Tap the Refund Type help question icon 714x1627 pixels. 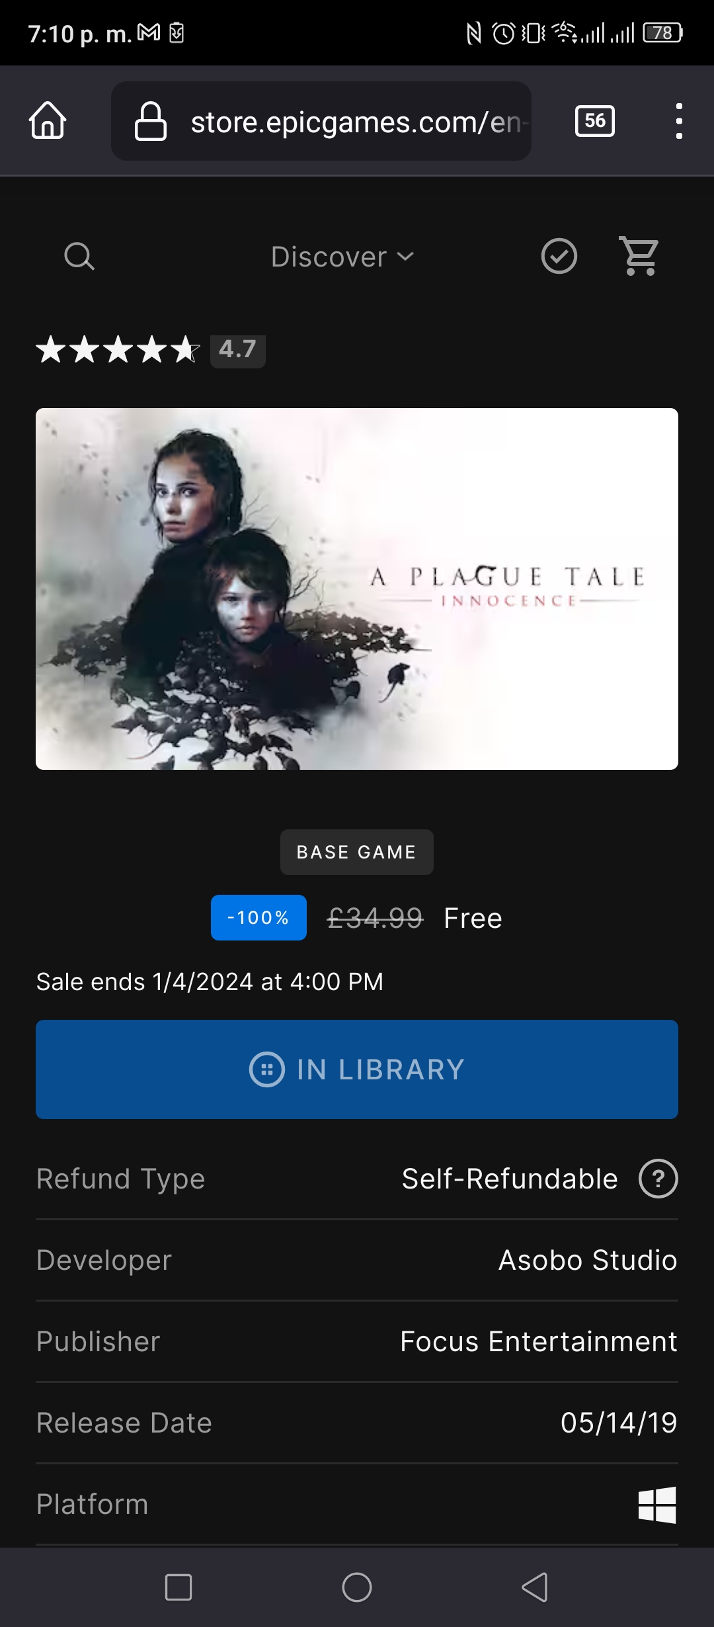tap(658, 1179)
